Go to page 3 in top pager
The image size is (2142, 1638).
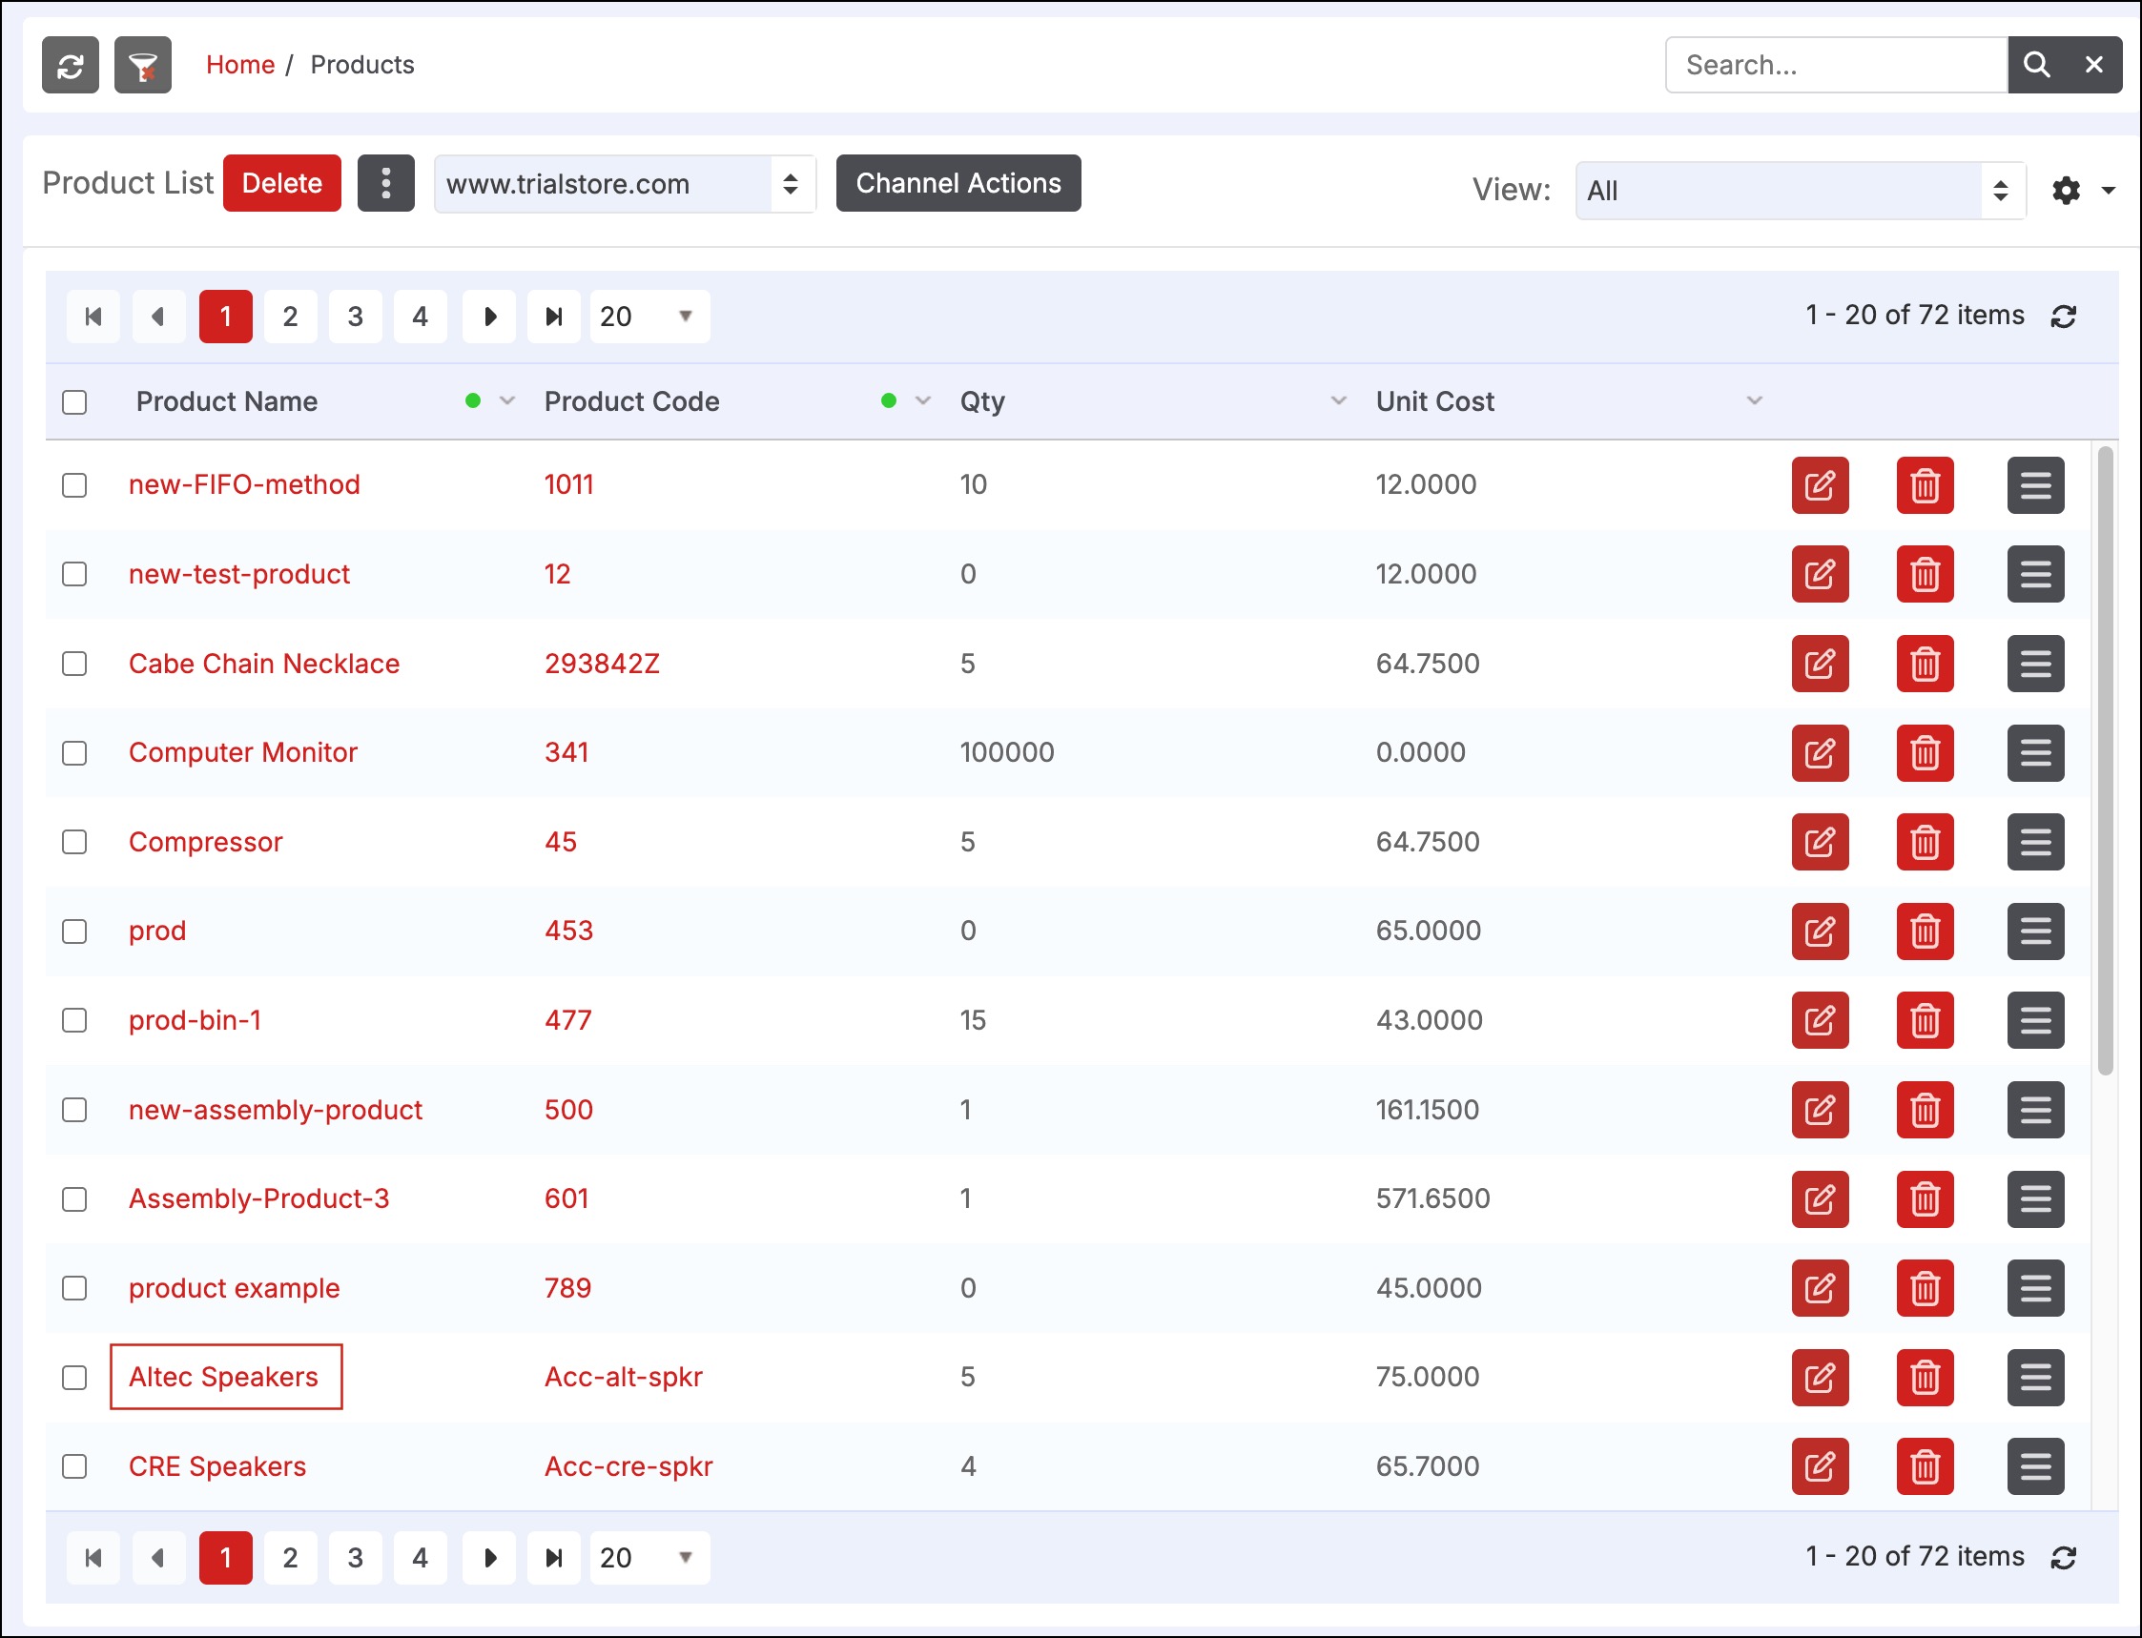click(355, 317)
